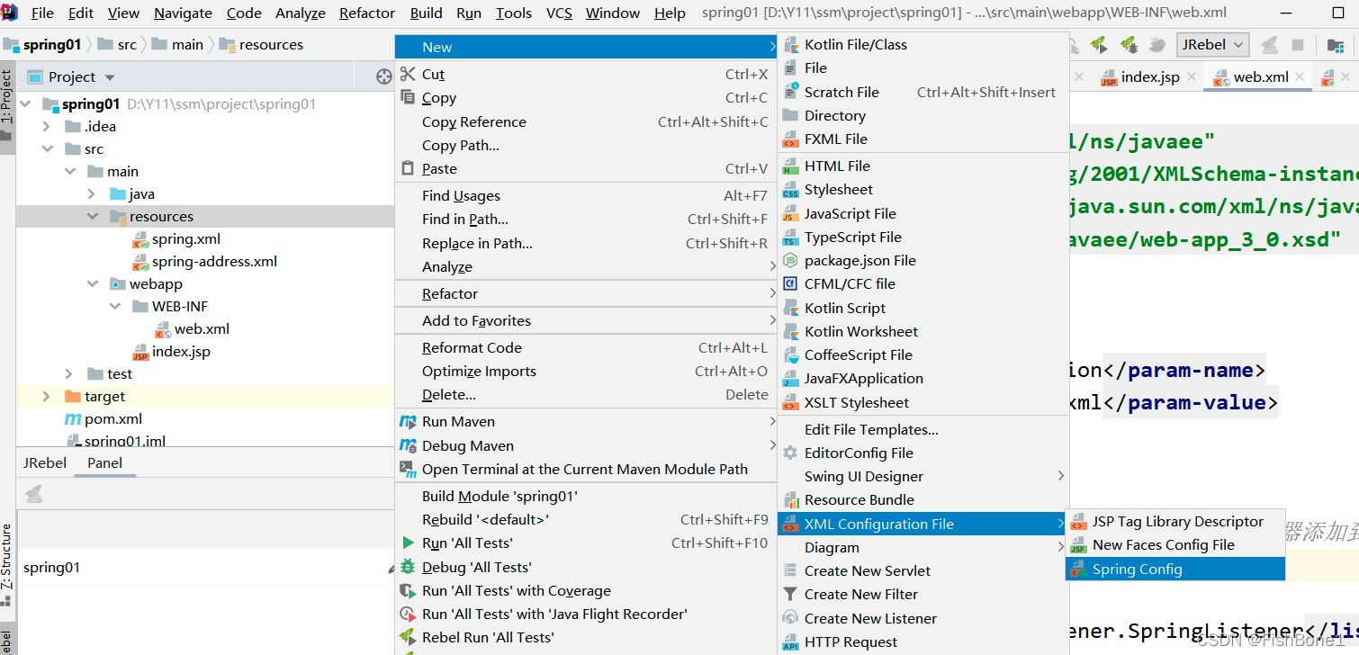Click Rebel Run 'All Tests' menu entry
Viewport: 1359px width, 655px height.
point(585,638)
